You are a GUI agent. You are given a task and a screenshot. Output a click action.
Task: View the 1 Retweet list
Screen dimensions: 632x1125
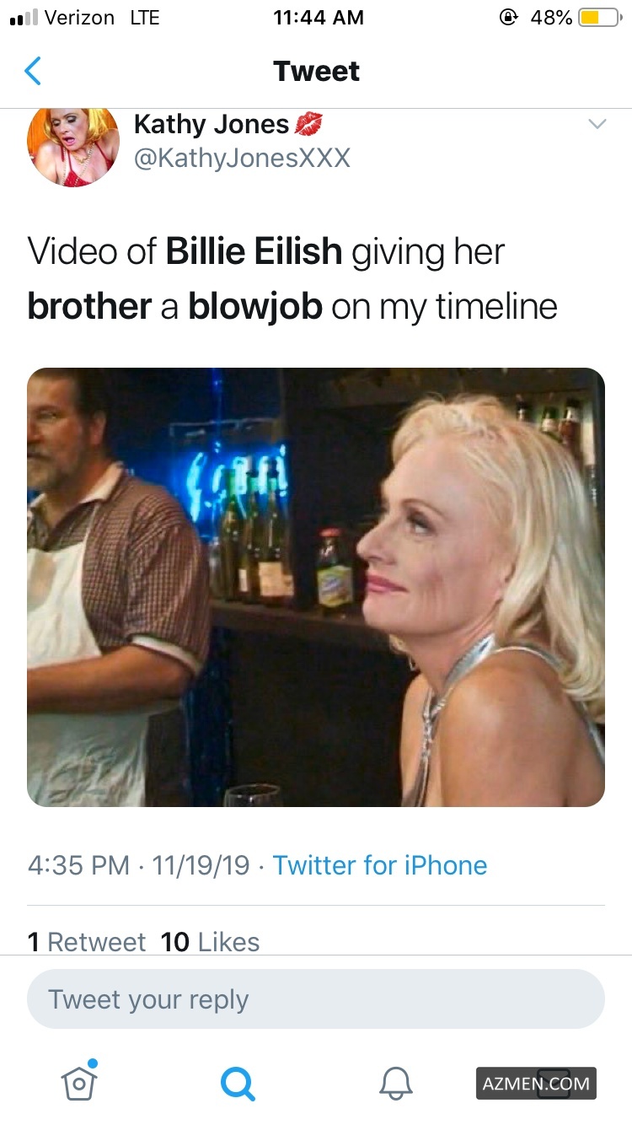pos(86,941)
